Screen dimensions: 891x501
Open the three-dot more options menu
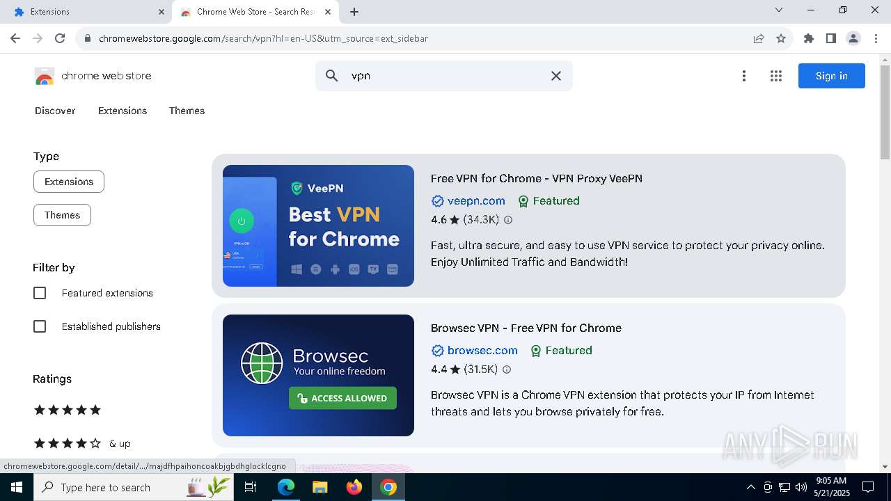(x=744, y=76)
